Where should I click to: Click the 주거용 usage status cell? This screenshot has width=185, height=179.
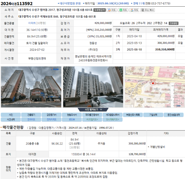click(101, 144)
